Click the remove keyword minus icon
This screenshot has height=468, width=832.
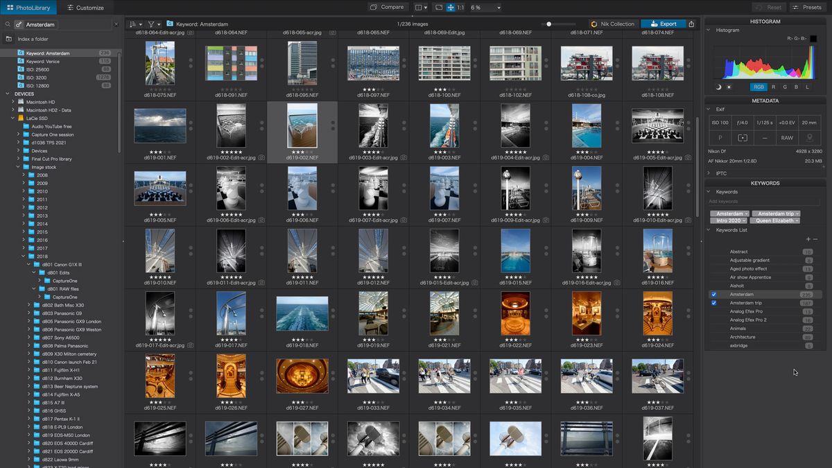pos(815,239)
